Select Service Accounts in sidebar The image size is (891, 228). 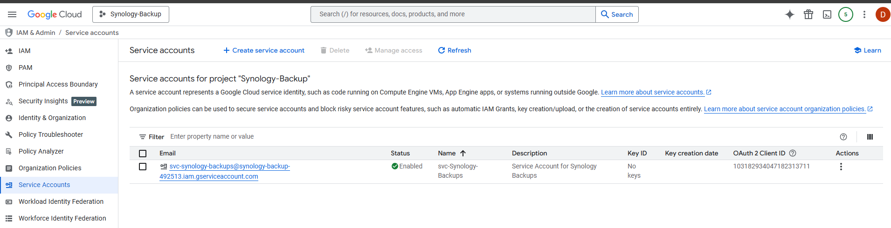59,185
